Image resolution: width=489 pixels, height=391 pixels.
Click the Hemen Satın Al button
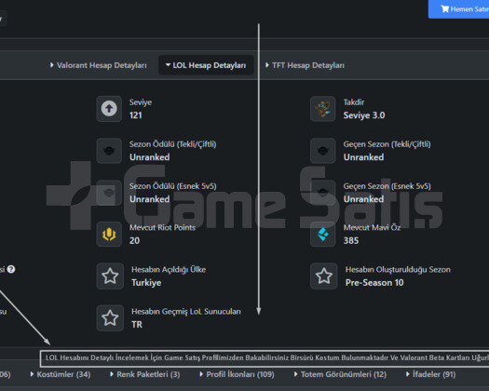(459, 9)
